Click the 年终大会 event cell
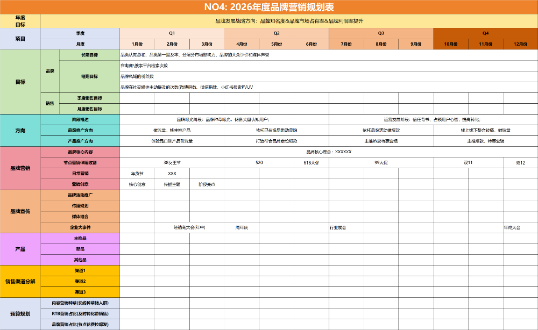This screenshot has width=538, height=330. pyautogui.click(x=512, y=227)
